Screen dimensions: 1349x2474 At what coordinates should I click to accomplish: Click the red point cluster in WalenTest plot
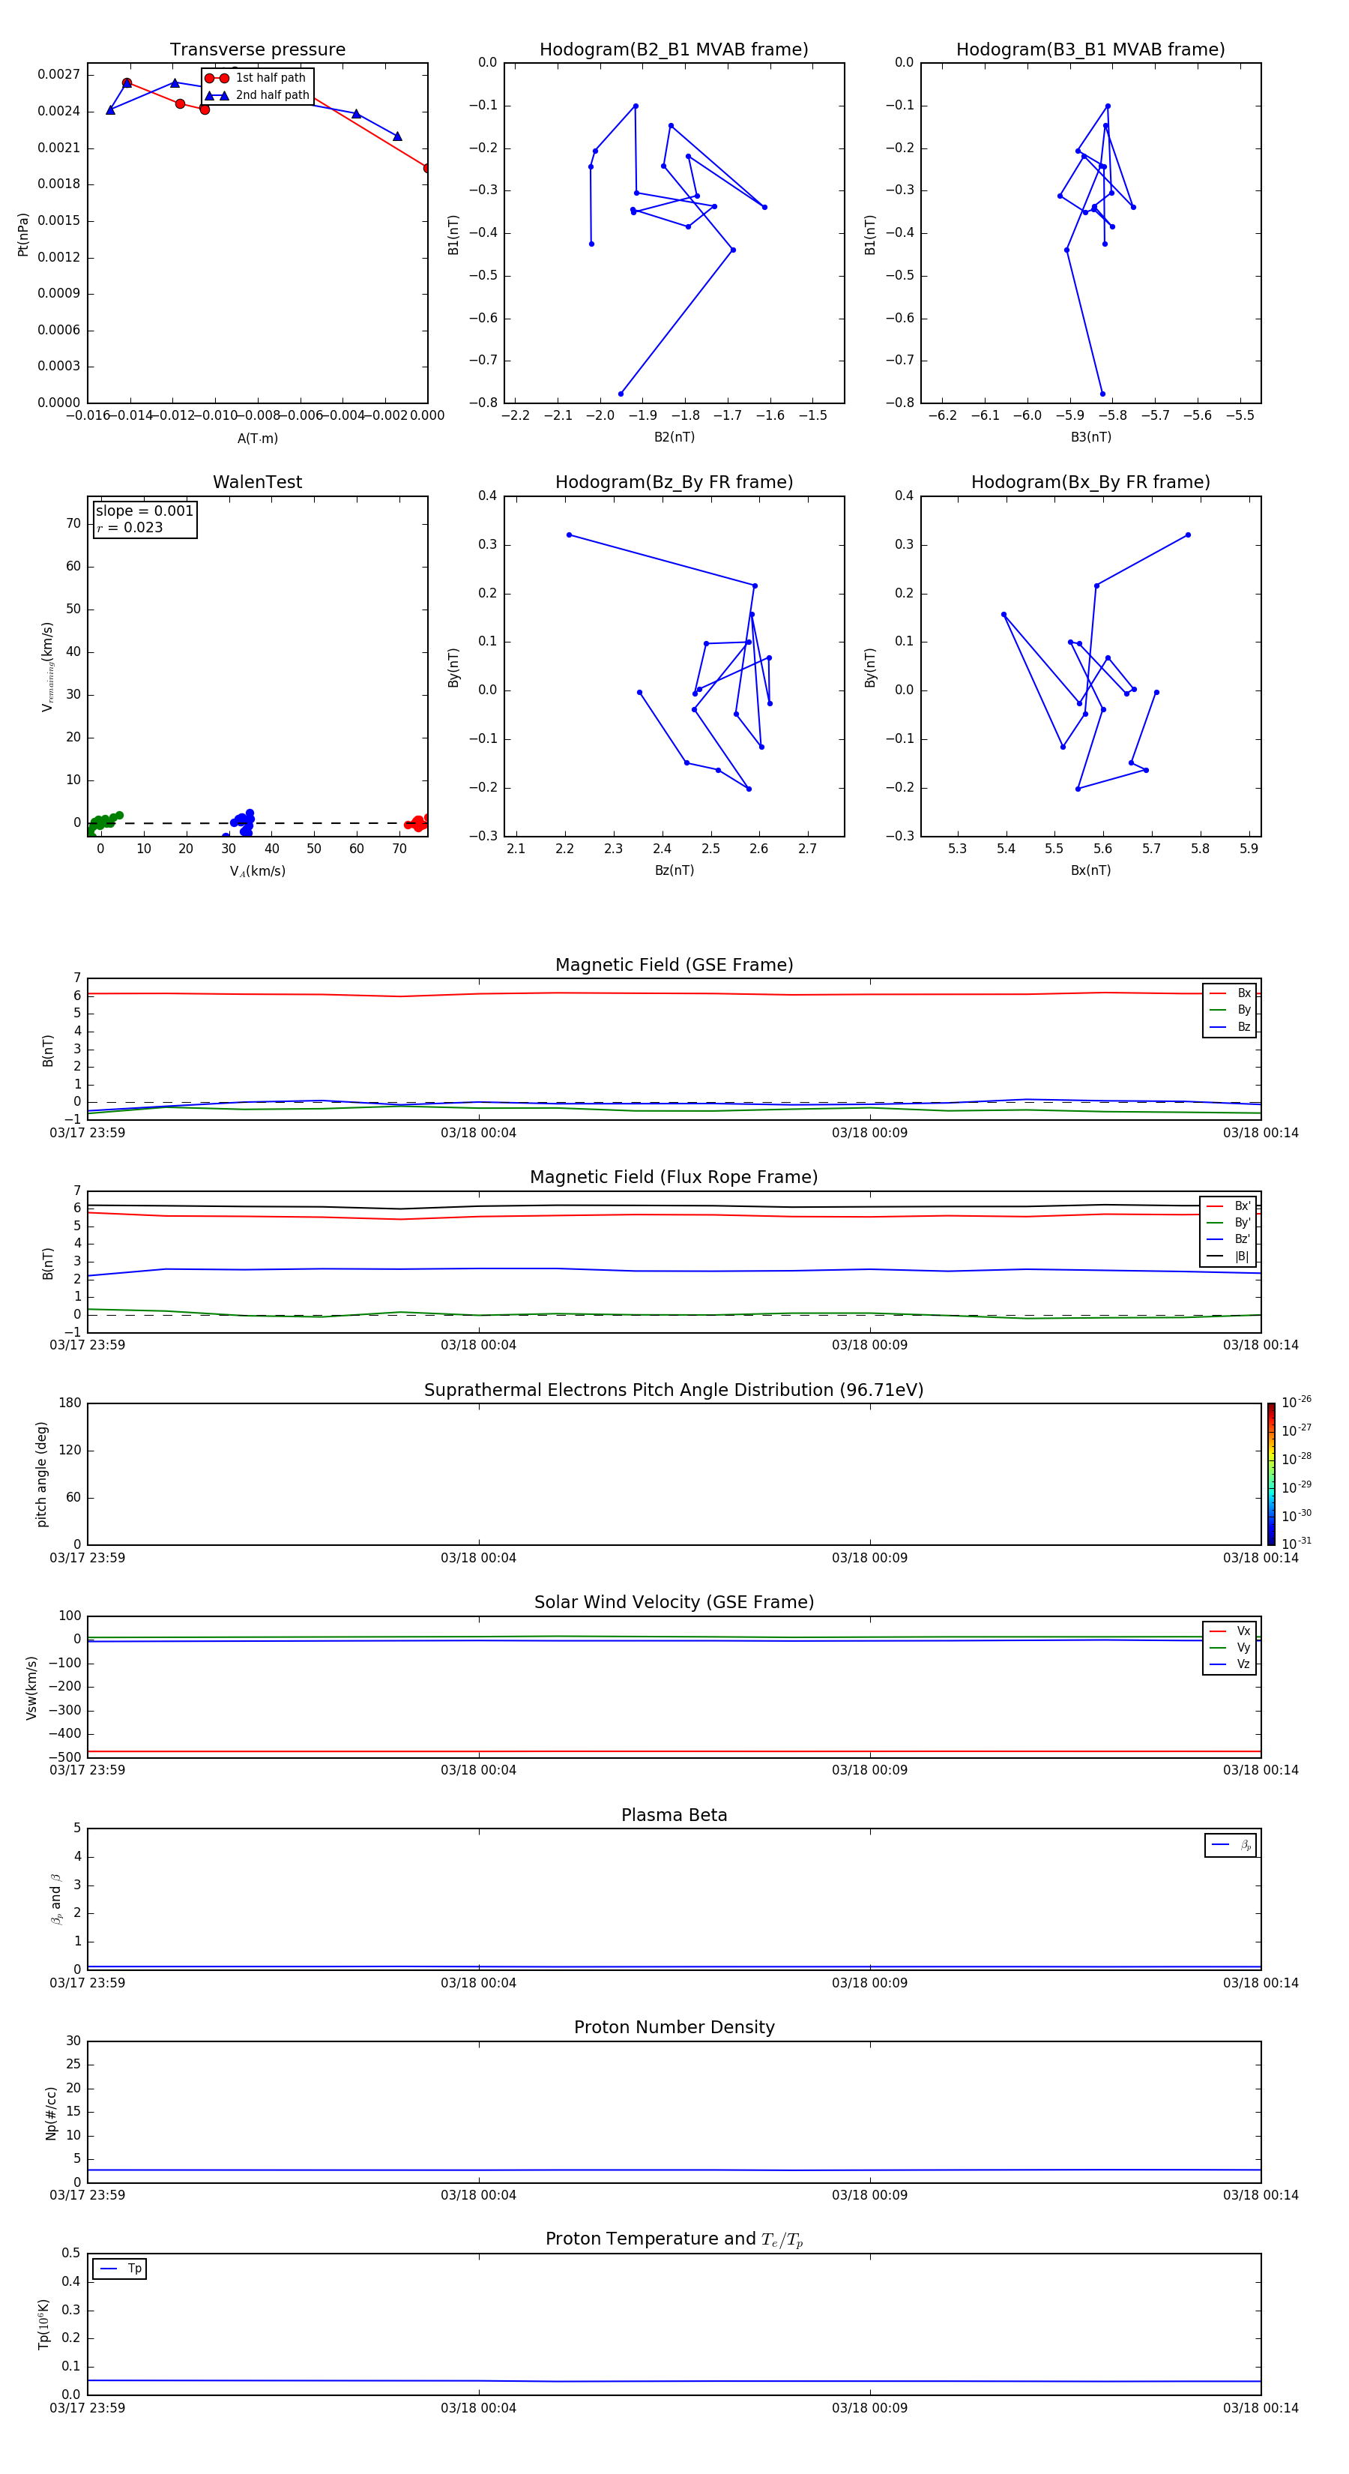tap(417, 823)
